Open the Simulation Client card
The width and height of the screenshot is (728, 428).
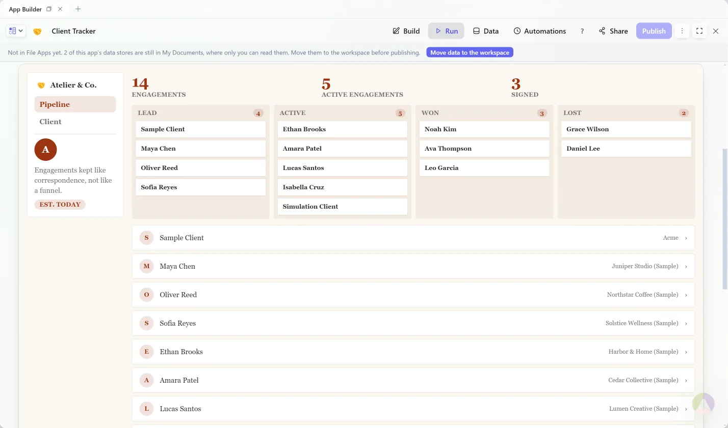pyautogui.click(x=343, y=207)
